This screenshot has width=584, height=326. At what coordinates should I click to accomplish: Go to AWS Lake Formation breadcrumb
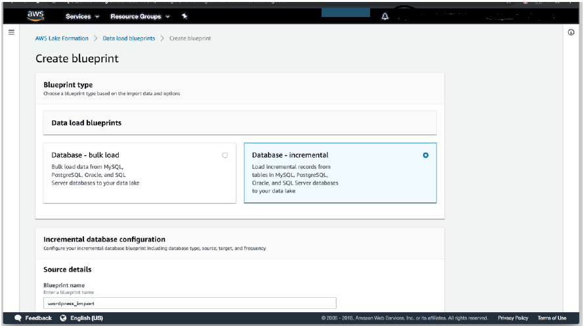(62, 38)
